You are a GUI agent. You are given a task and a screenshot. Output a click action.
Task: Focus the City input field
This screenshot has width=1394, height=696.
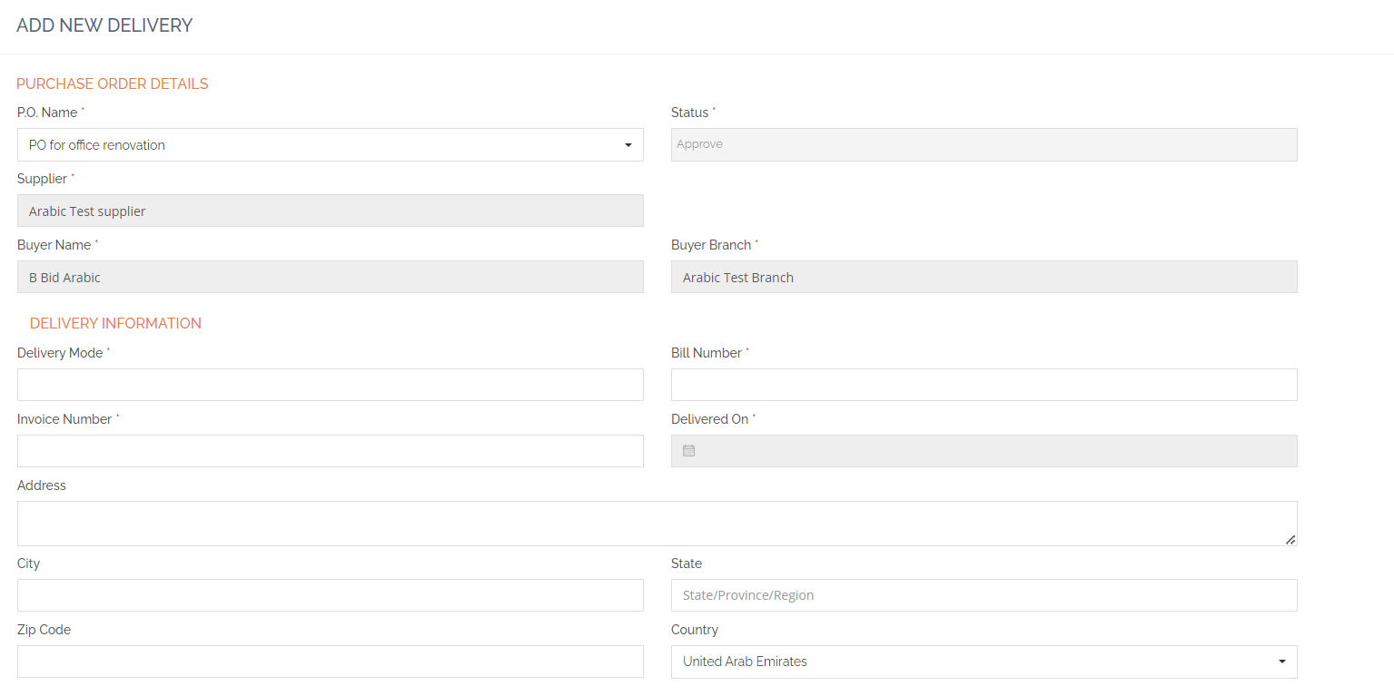pos(330,595)
